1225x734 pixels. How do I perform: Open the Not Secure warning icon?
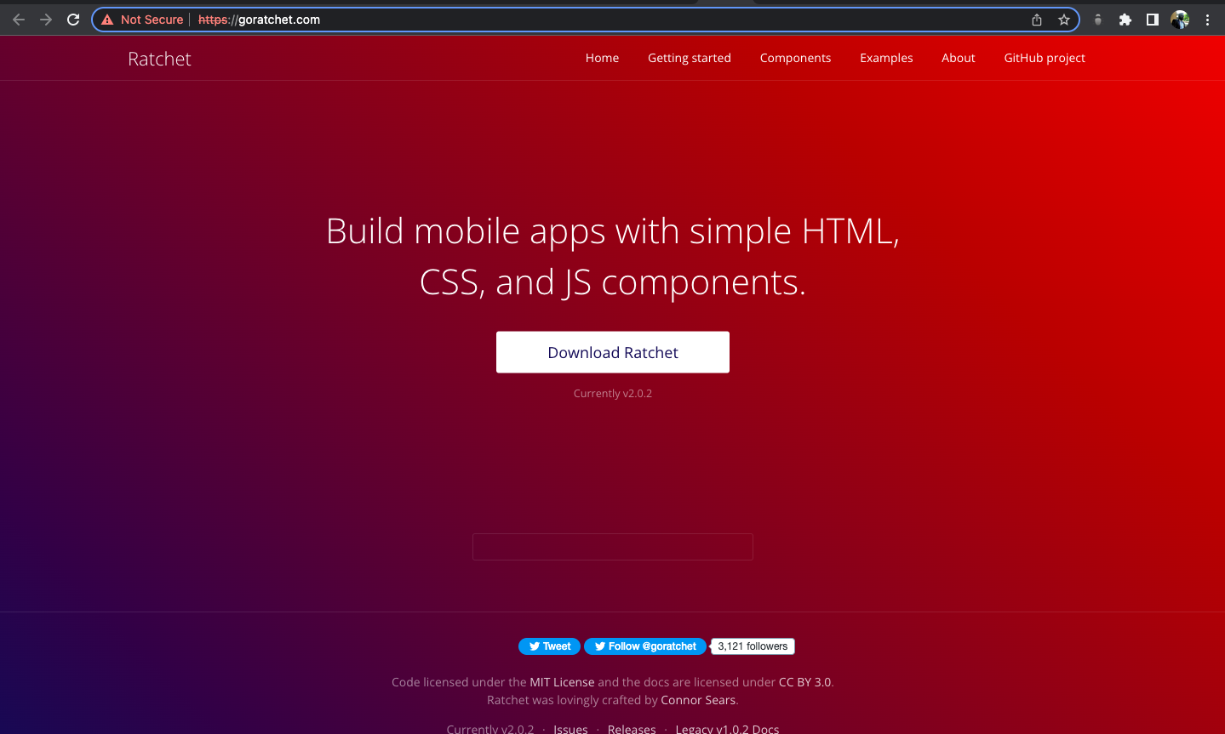pos(107,20)
